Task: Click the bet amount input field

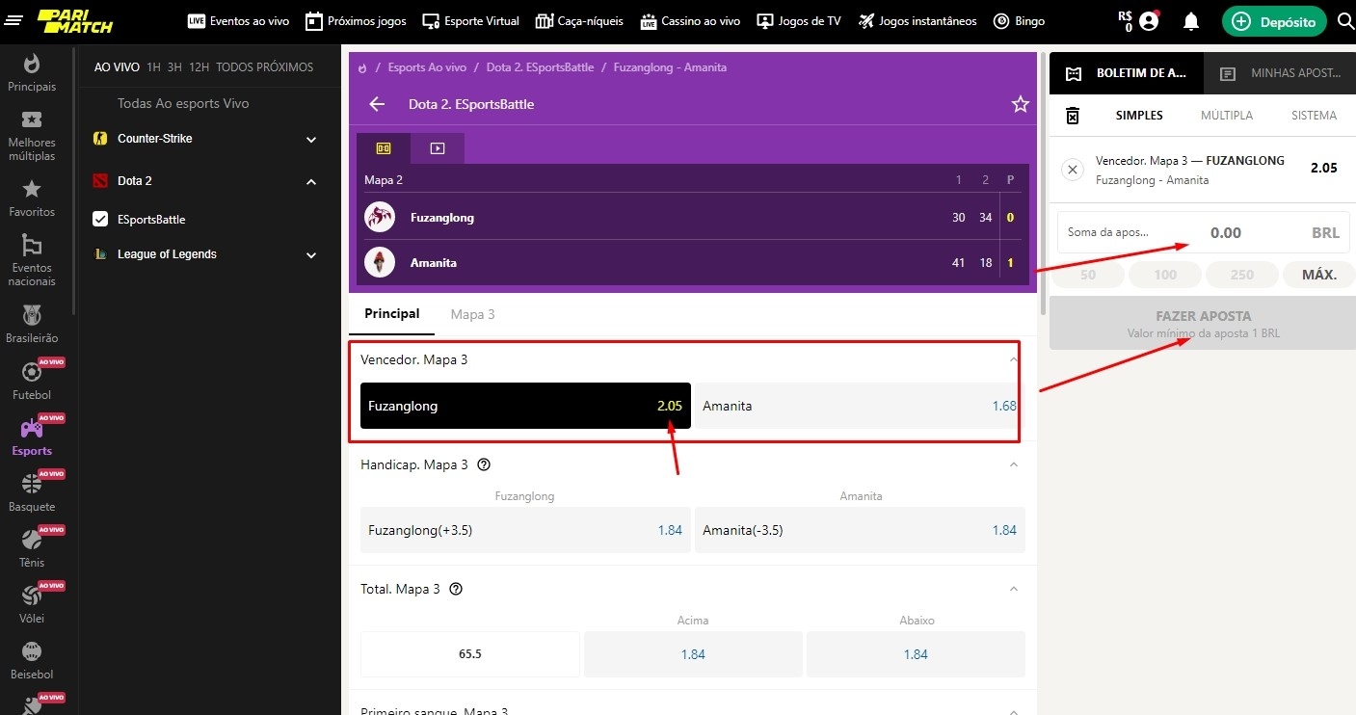Action: pyautogui.click(x=1203, y=233)
